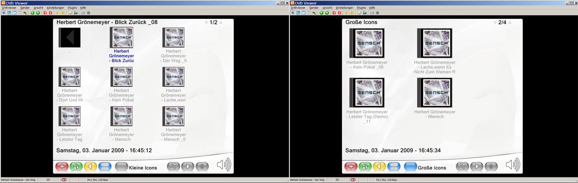This screenshot has height=183, width=578.
Task: Open 'Blick Zurüc' highlighted track in left window
Action: point(121,38)
